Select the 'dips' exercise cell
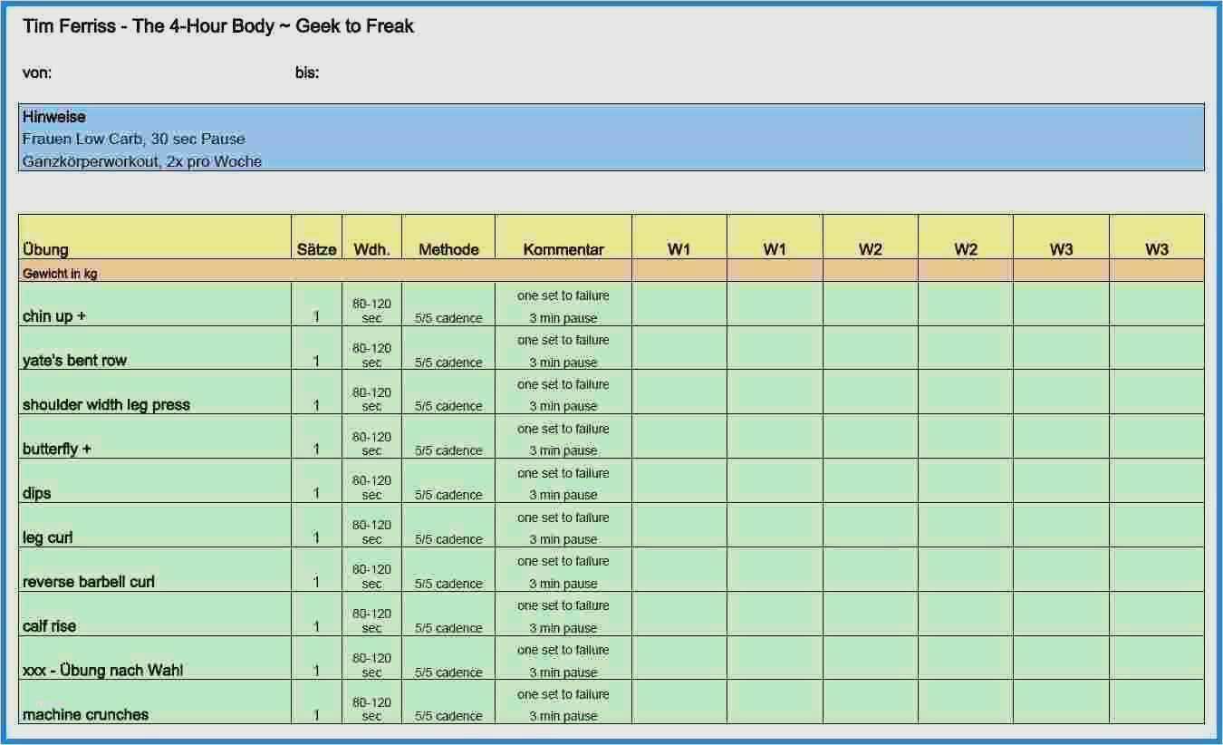Screen dimensions: 1223x745 [37, 493]
